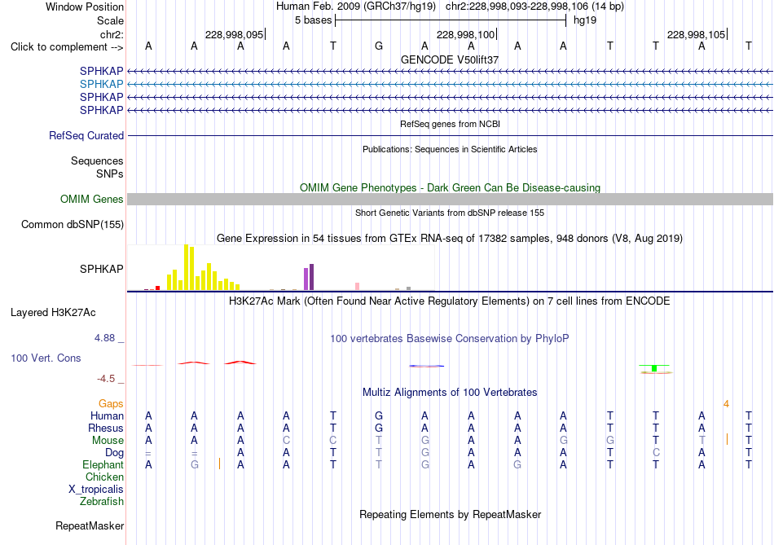Screen dimensions: 774x545
Task: Click the Window Position label
Action: (x=85, y=7)
